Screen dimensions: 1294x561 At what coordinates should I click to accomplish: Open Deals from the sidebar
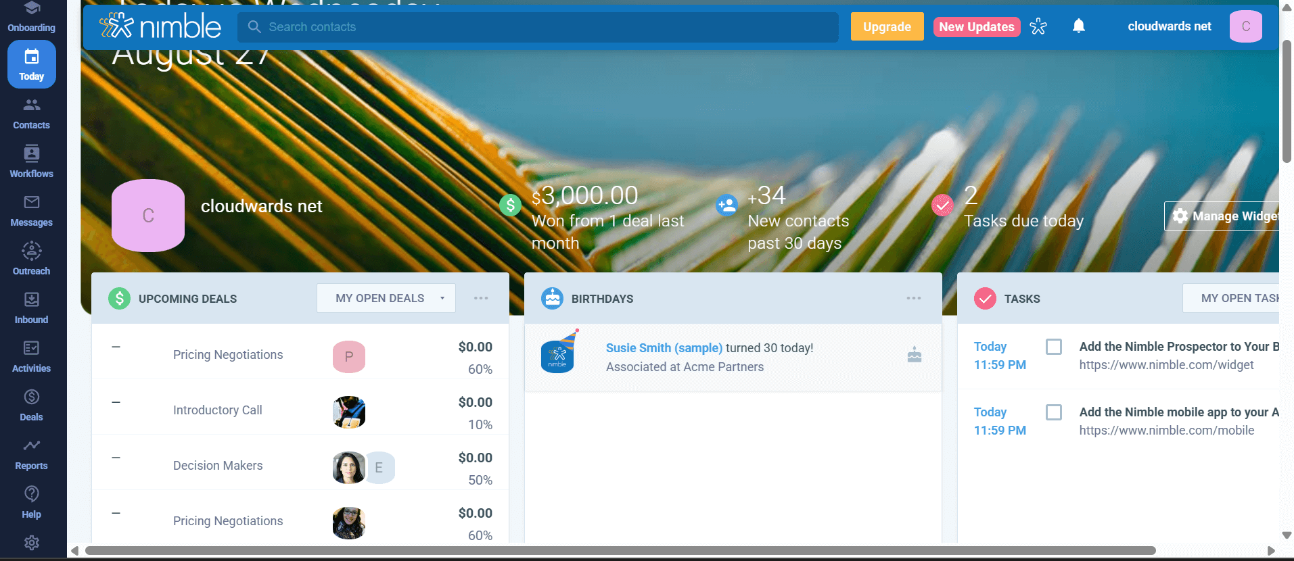point(32,406)
